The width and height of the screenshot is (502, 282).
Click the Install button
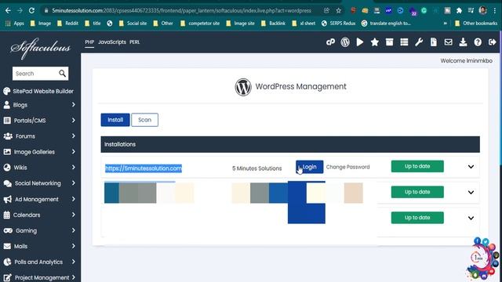pos(115,120)
